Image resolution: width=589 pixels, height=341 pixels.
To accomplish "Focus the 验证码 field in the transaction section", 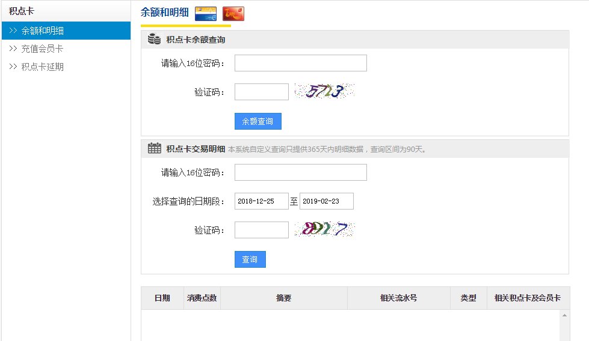I will click(x=262, y=230).
